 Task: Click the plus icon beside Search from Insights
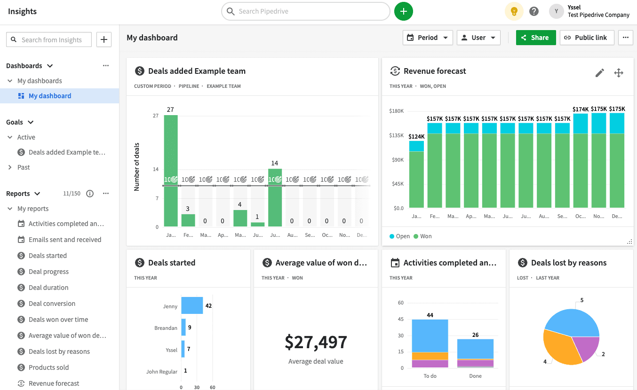pos(104,39)
